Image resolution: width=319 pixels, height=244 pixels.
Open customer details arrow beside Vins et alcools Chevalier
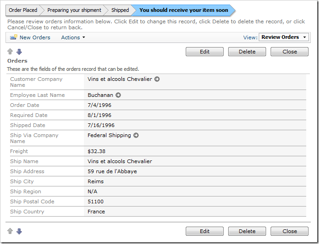pyautogui.click(x=157, y=79)
